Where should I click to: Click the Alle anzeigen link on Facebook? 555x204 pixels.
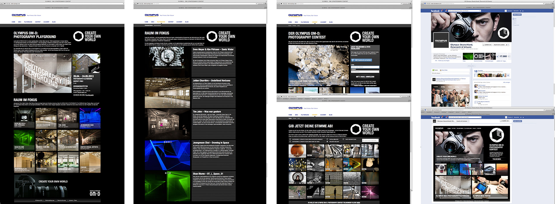507,82
